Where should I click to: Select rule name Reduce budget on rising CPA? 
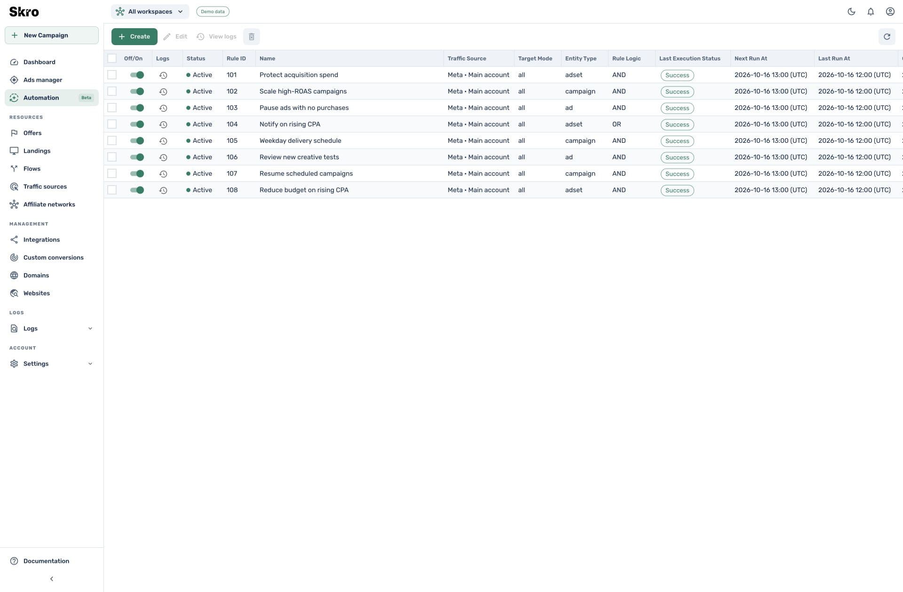click(x=304, y=190)
